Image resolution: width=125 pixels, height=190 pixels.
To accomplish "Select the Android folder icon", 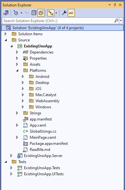I will point(31,77).
